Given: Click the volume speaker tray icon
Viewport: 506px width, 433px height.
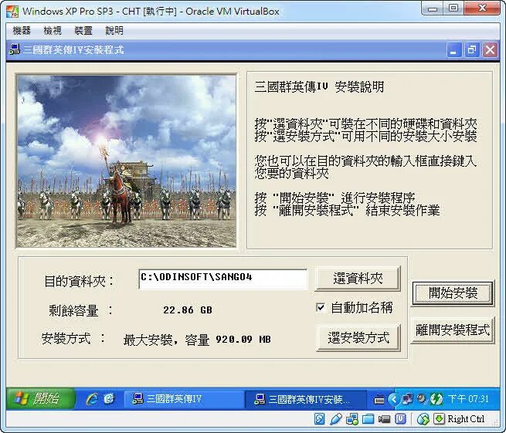Looking at the screenshot, I should 422,398.
